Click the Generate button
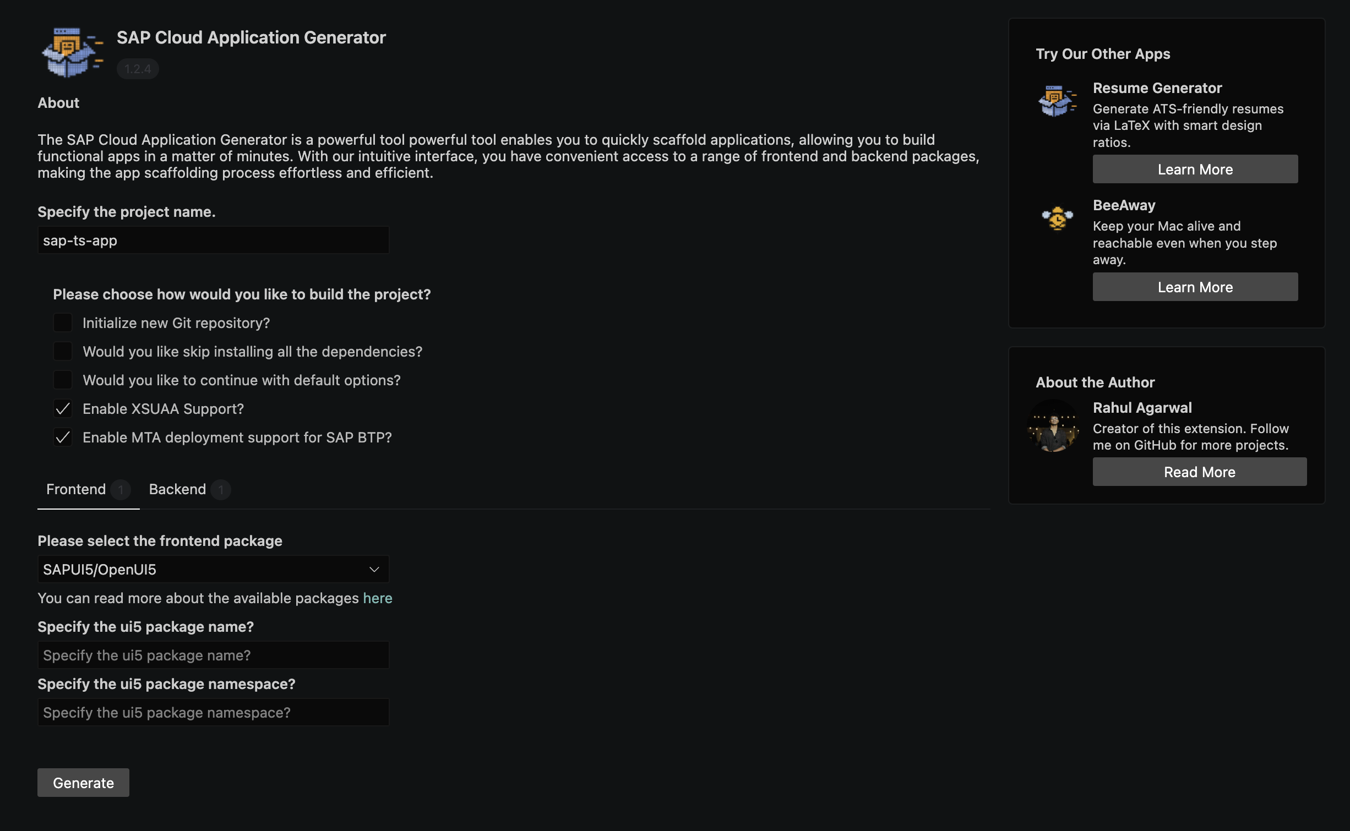The height and width of the screenshot is (831, 1350). pos(83,783)
